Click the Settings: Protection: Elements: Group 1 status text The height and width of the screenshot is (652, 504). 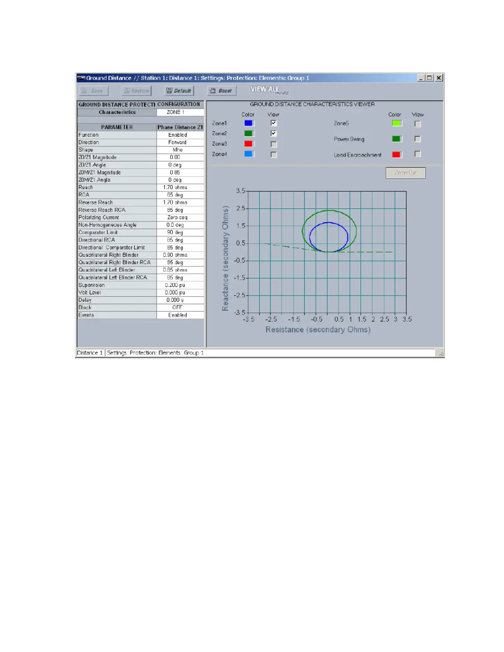click(x=156, y=353)
